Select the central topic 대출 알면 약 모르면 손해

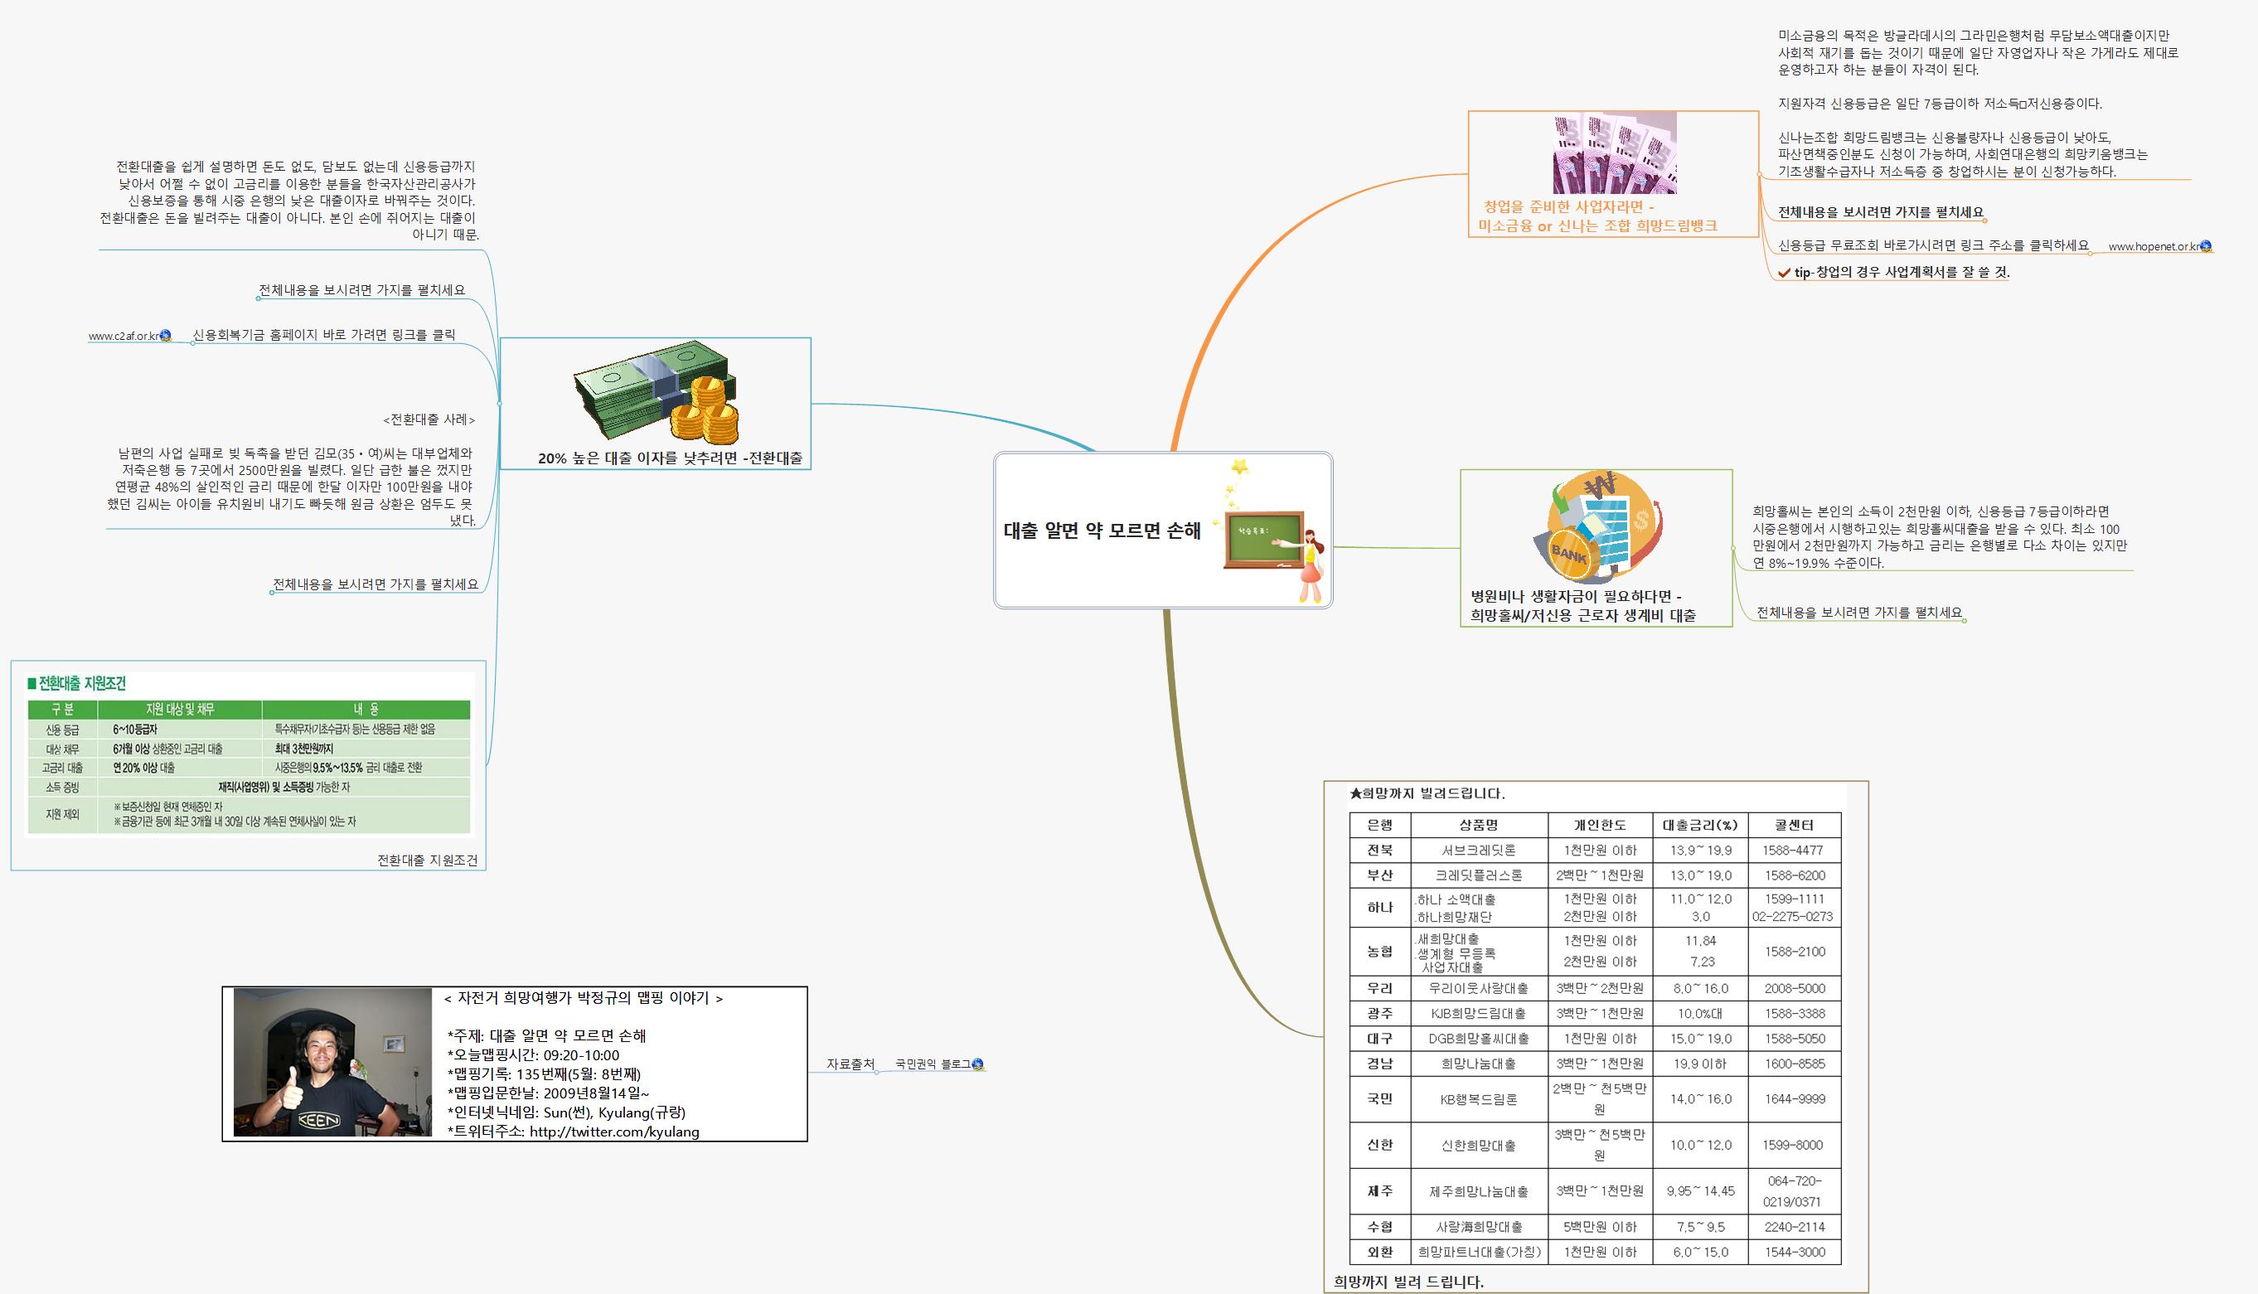(1102, 531)
